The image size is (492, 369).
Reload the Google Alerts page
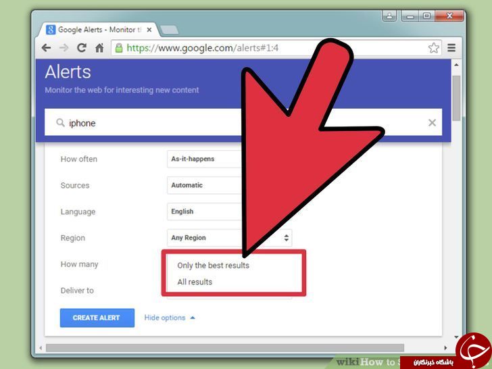(x=82, y=48)
